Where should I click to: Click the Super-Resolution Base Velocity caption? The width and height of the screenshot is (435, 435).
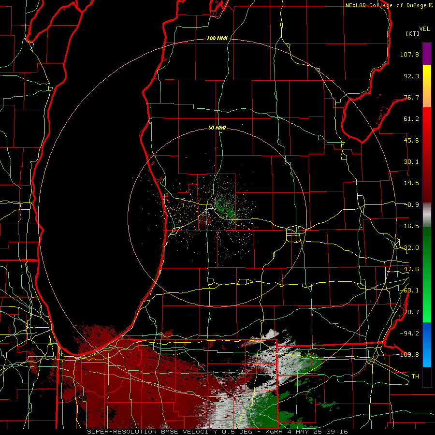[x=217, y=432]
